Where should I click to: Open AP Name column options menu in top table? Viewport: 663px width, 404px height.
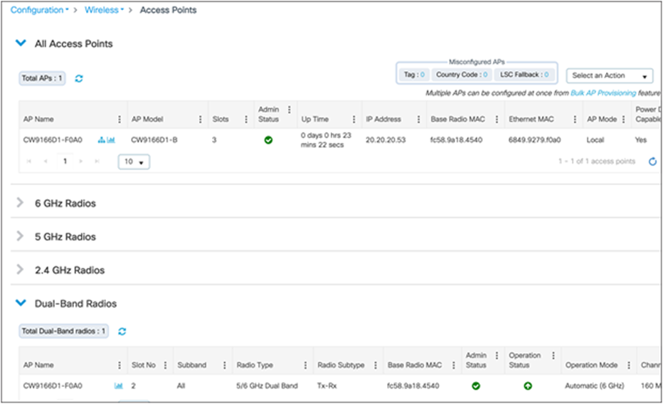[119, 119]
